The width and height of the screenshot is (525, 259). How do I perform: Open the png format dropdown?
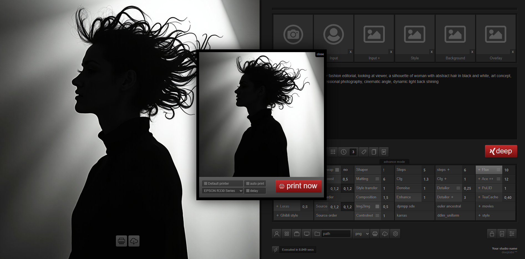tap(361, 234)
